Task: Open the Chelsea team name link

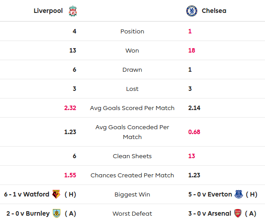Action: [x=214, y=11]
